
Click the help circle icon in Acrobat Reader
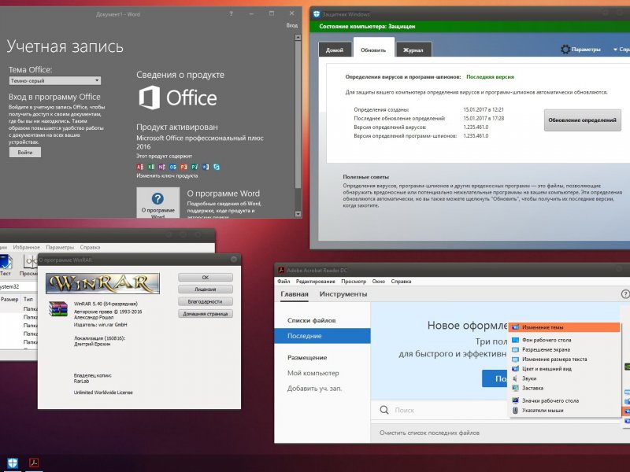coord(625,293)
